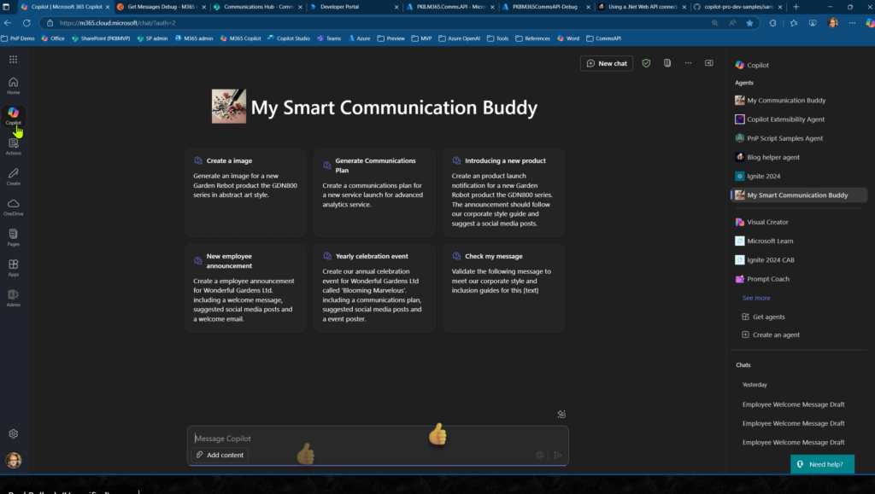Switch to Get Messages Debug tab

161,7
